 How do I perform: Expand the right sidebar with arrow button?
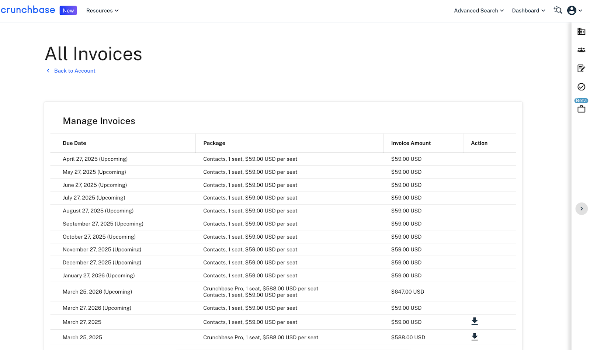coord(582,209)
